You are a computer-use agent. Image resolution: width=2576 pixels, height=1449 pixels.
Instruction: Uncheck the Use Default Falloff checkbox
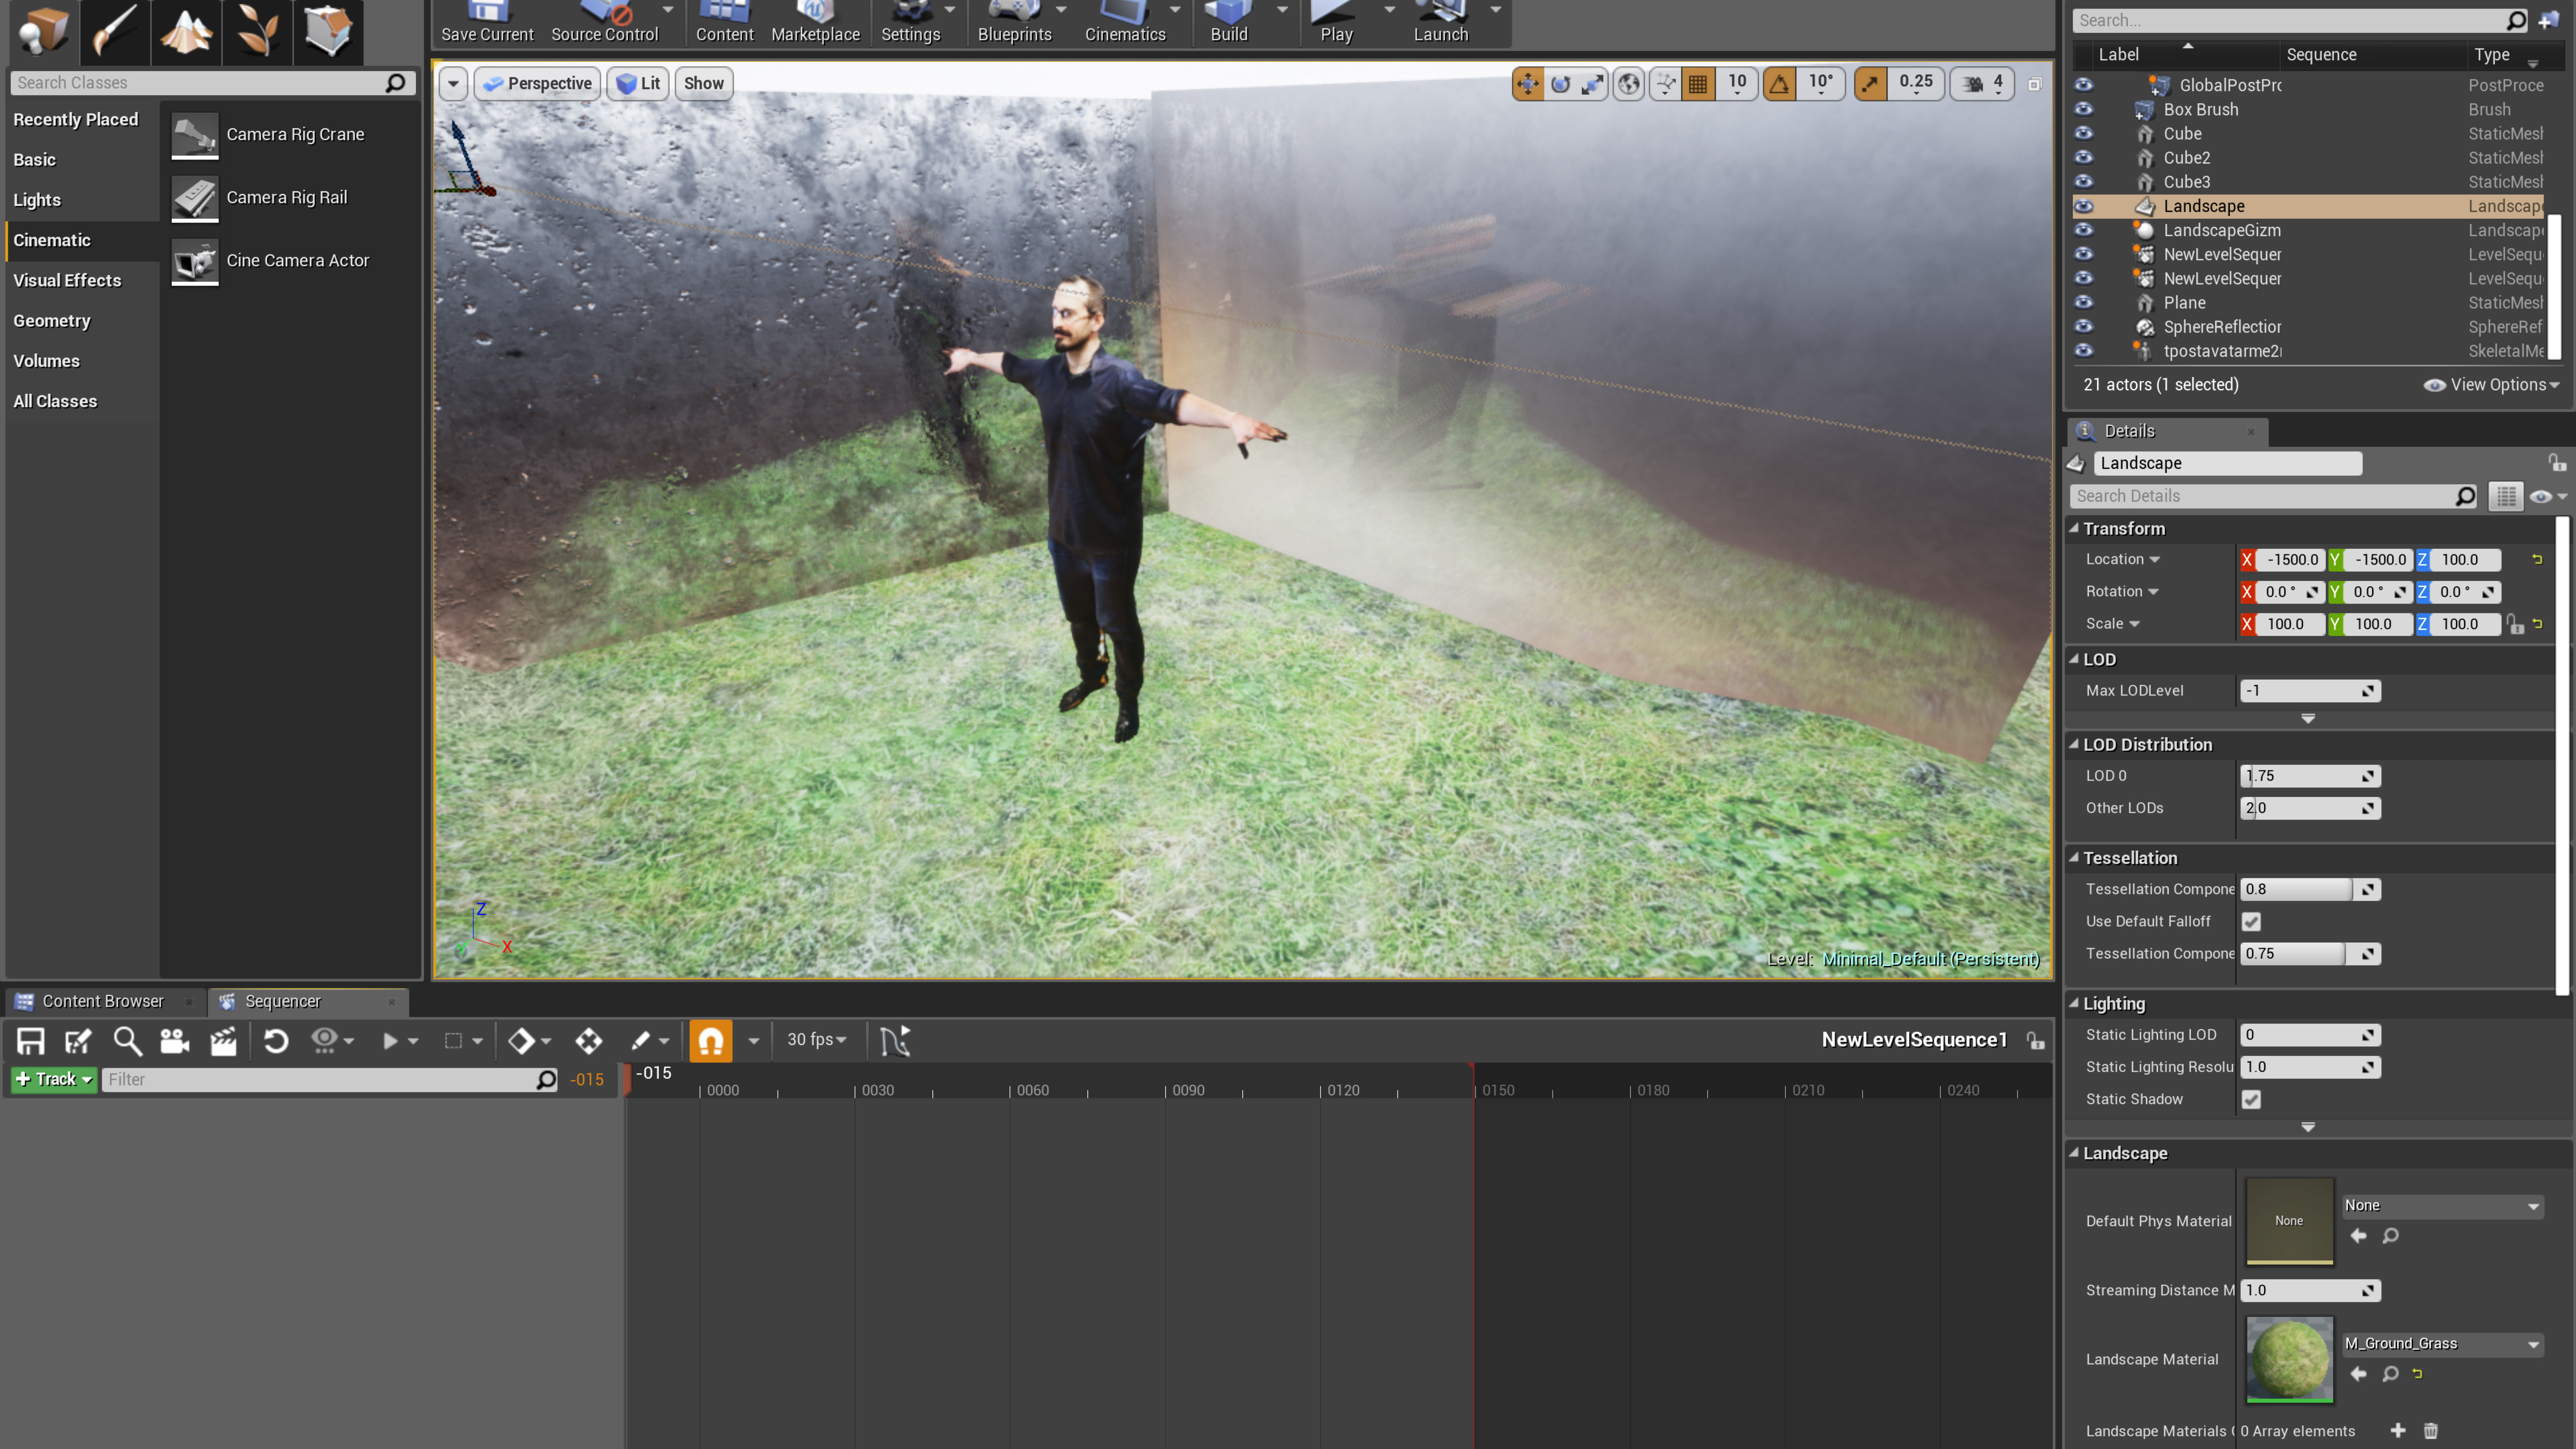coord(2251,921)
